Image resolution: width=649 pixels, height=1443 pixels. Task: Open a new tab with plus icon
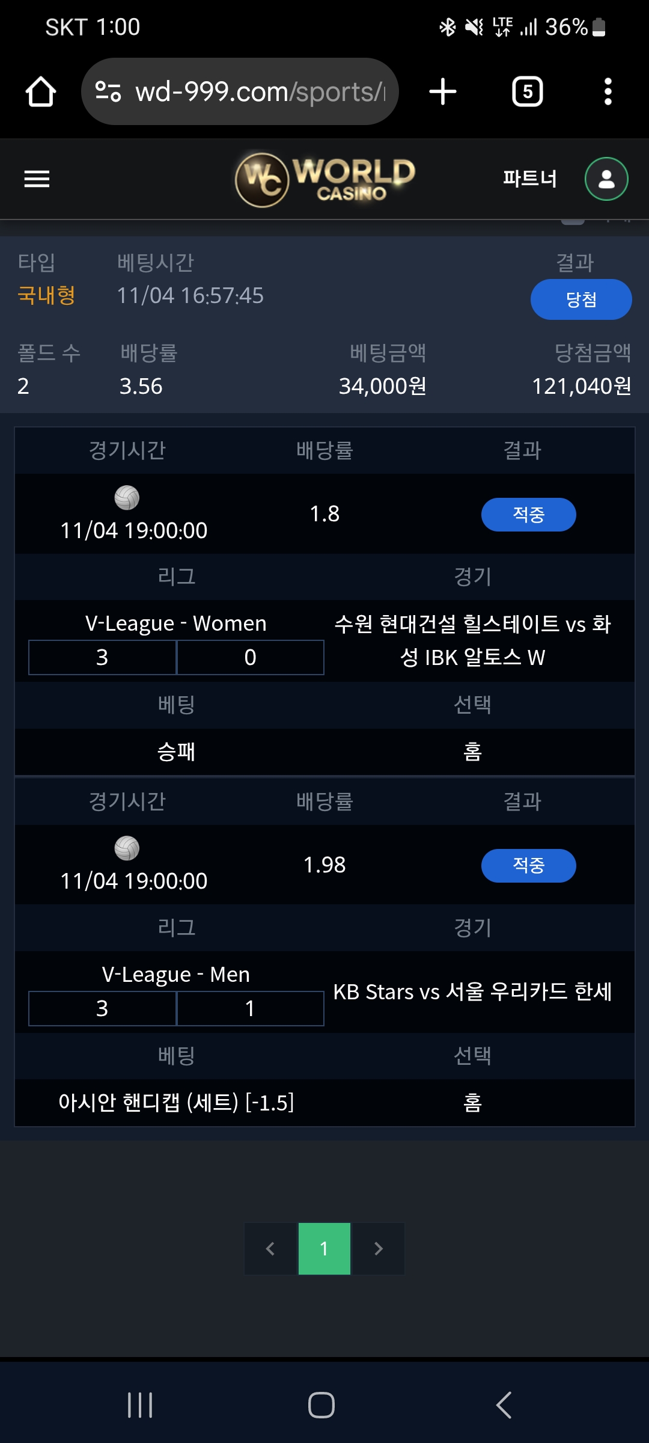tap(443, 92)
